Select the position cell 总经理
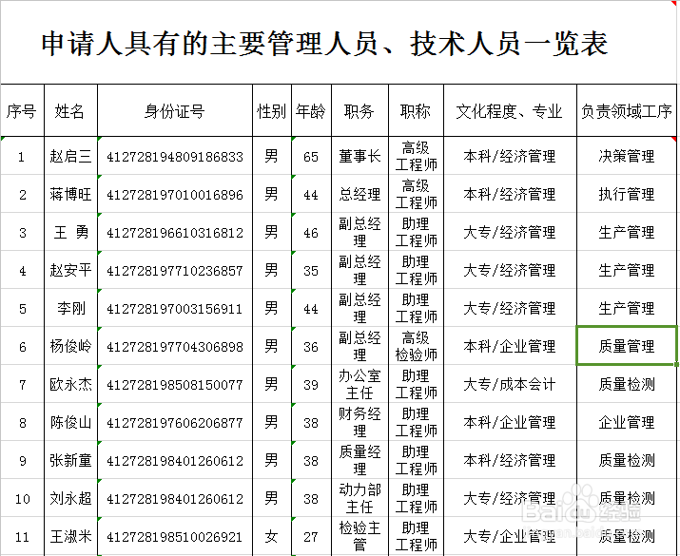 (x=359, y=194)
